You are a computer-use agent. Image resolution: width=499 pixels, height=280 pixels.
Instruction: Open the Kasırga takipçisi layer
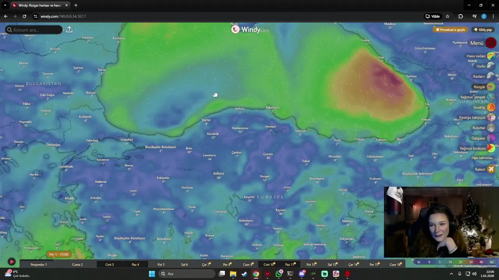[x=477, y=117]
